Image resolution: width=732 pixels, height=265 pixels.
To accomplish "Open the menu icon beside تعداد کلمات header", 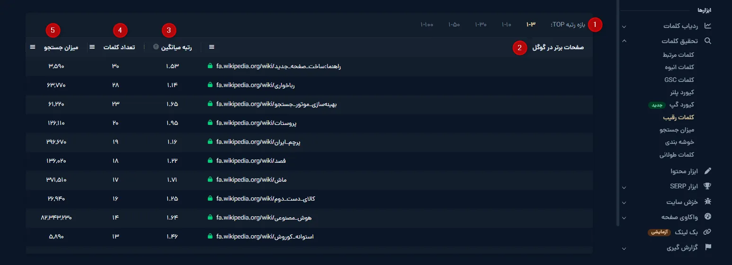I will pos(92,47).
